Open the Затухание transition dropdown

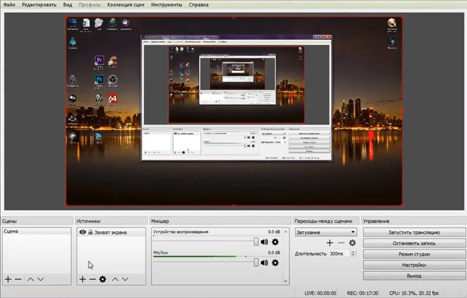tap(326, 232)
